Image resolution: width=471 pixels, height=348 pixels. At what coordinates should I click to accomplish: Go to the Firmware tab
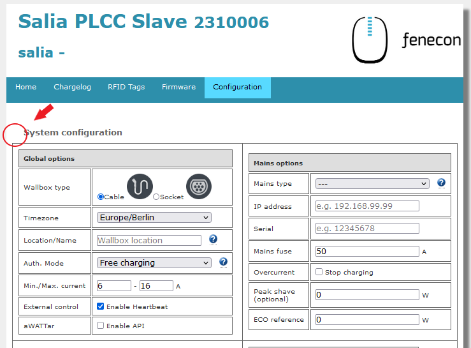click(x=178, y=87)
